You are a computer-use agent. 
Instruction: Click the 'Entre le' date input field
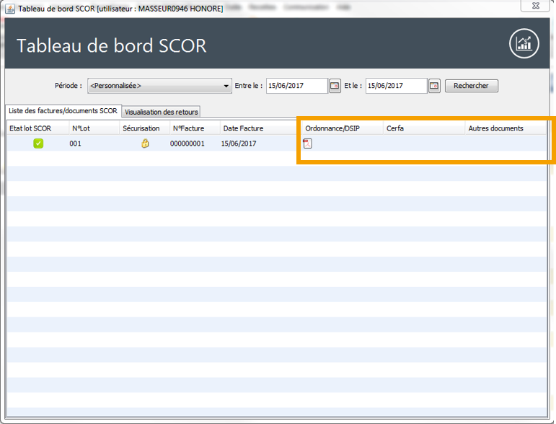pos(296,86)
